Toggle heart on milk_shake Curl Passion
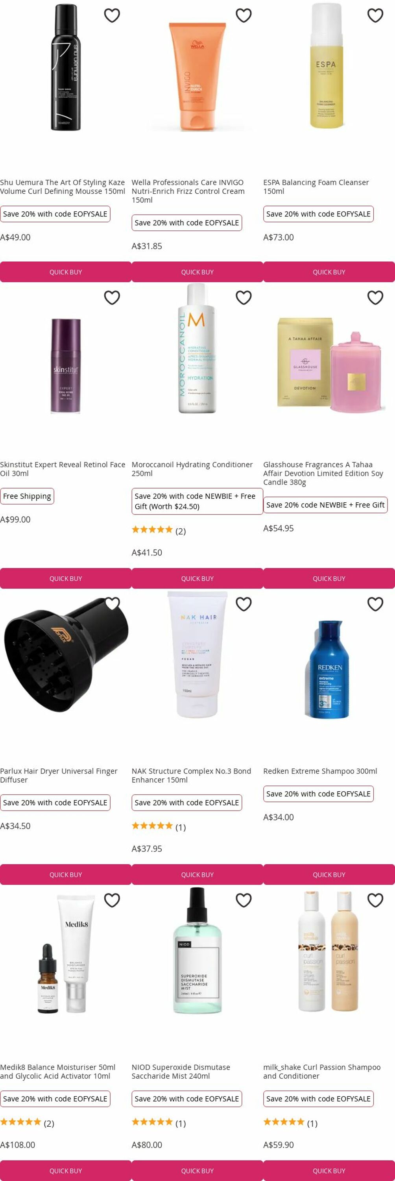 pyautogui.click(x=375, y=900)
